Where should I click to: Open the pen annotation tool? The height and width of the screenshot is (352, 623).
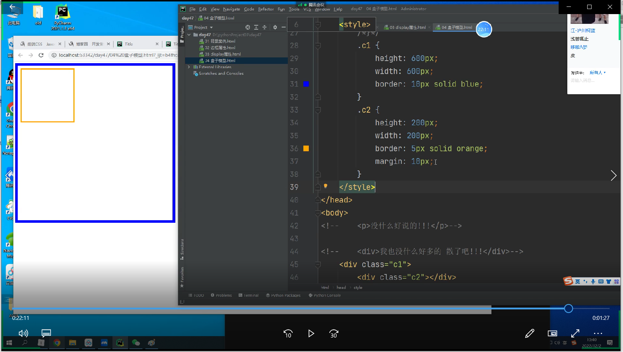coord(530,333)
